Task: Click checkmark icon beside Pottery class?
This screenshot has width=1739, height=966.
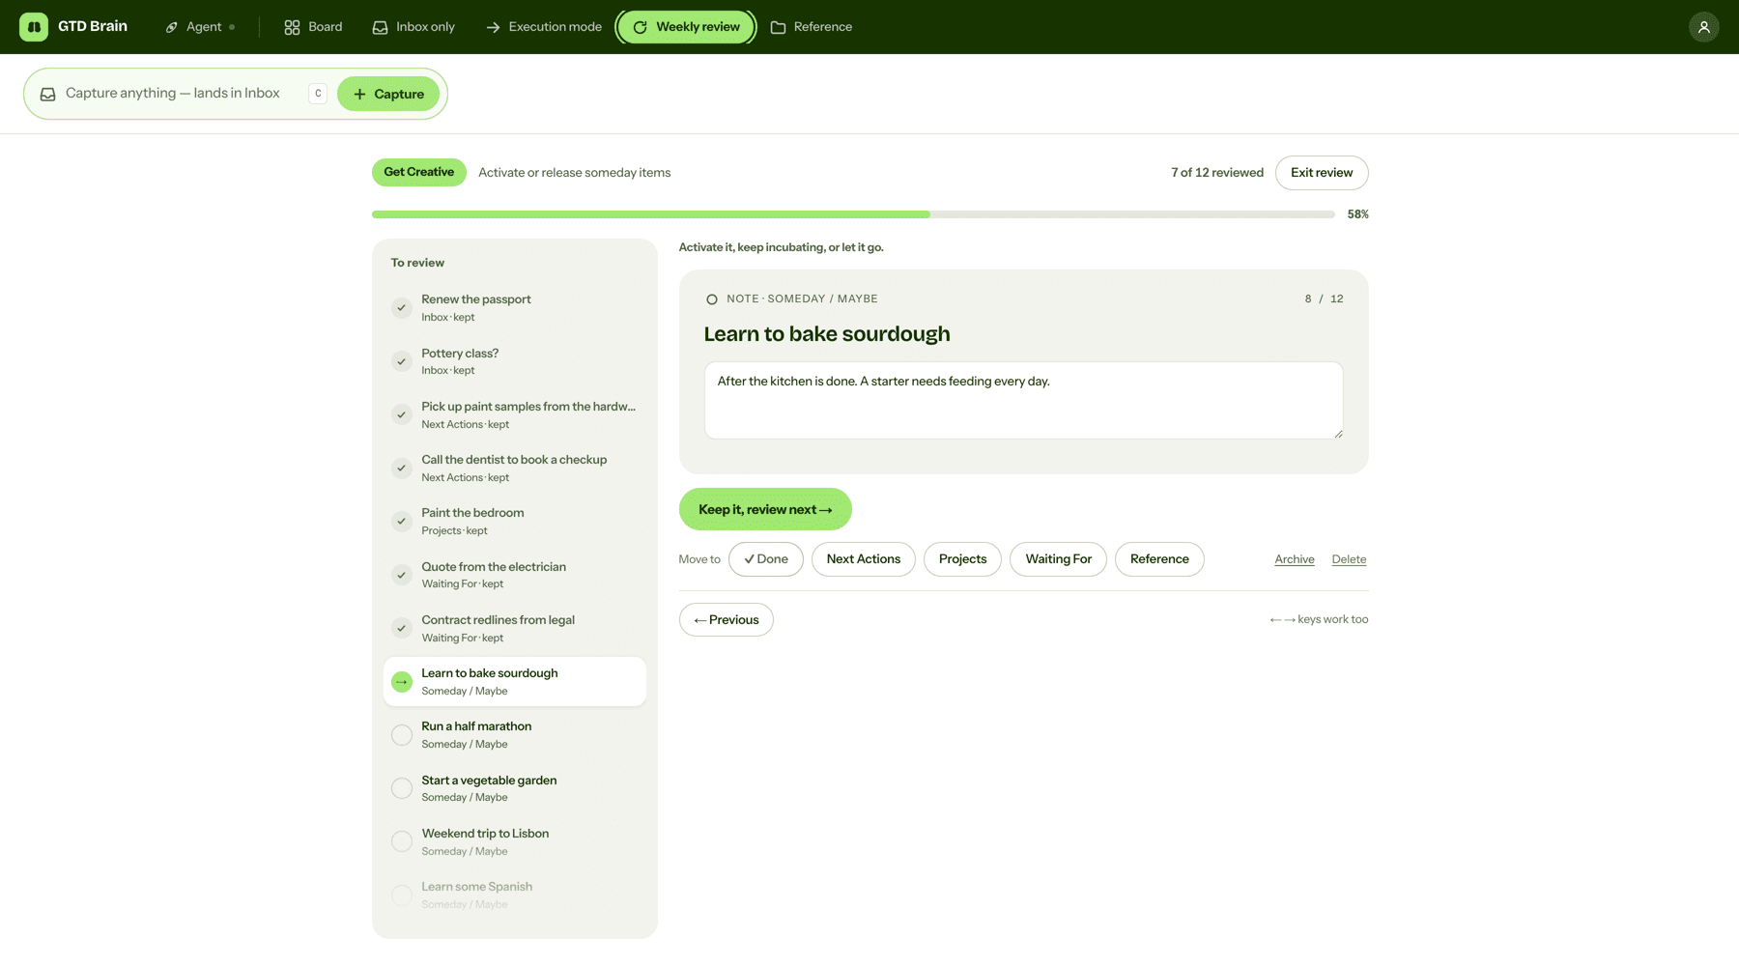Action: [402, 361]
